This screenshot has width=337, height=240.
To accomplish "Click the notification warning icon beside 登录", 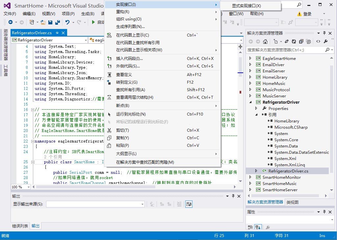I will pos(299,14).
